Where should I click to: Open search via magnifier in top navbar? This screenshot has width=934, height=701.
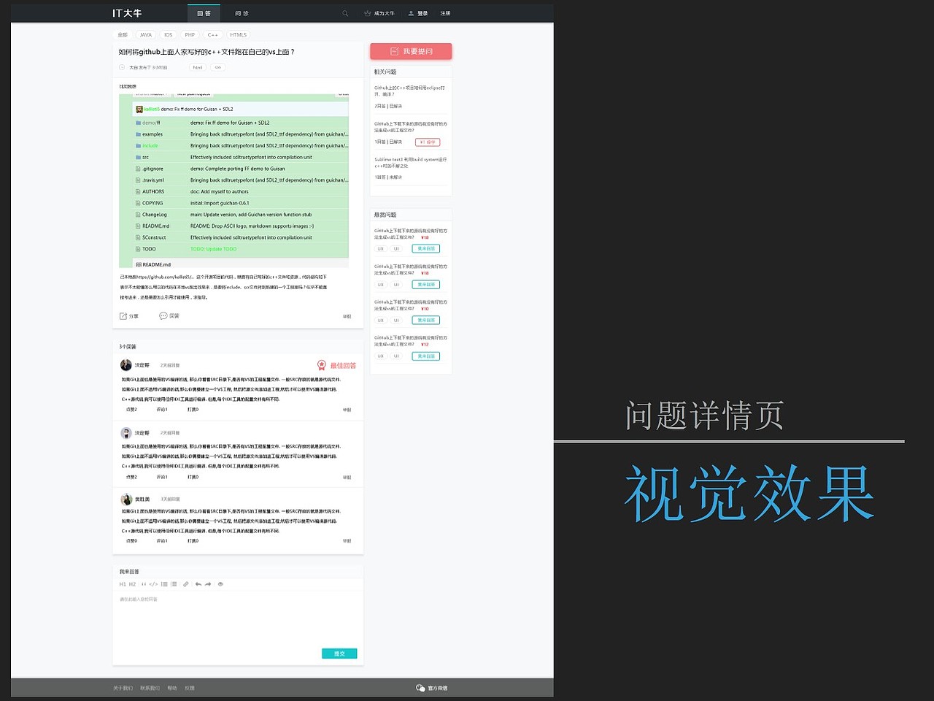click(345, 13)
